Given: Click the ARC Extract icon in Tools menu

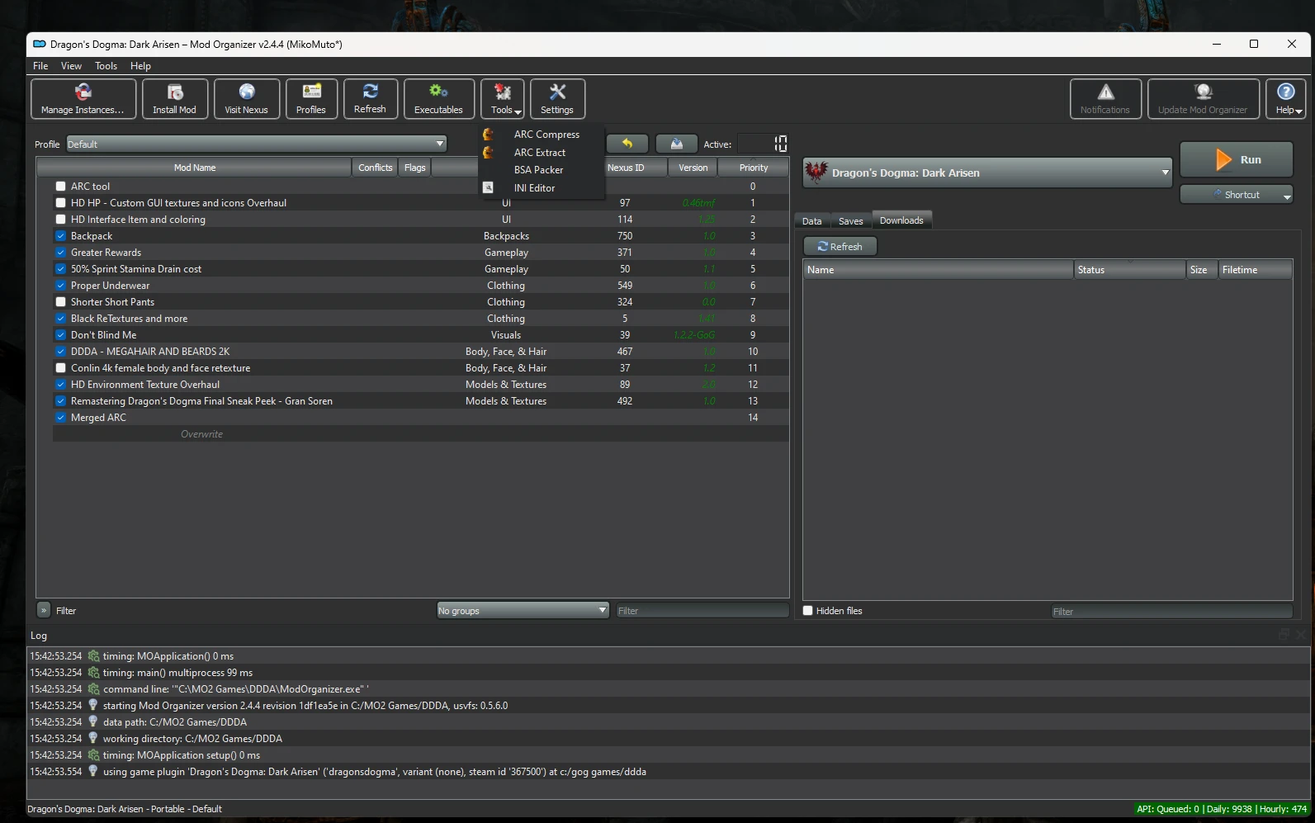Looking at the screenshot, I should click(489, 152).
